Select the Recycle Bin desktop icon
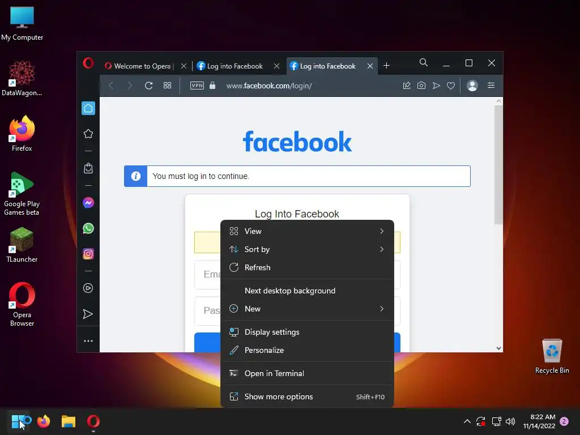 [x=552, y=357]
